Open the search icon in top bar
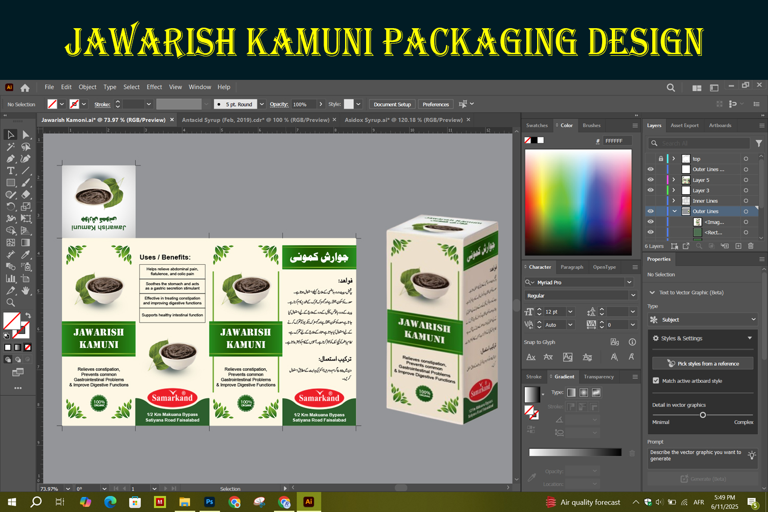 (x=671, y=88)
